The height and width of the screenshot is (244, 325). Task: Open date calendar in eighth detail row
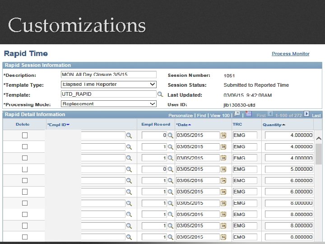tap(223, 214)
